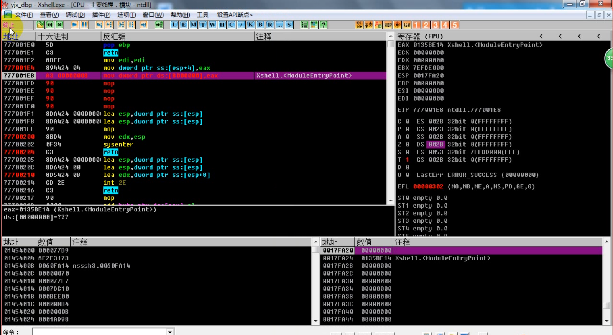Open the Executable modules (E) window
The image size is (613, 335).
(x=184, y=25)
